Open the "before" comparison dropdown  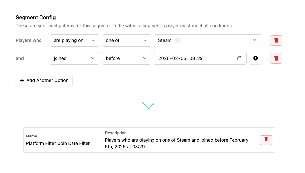tap(126, 58)
